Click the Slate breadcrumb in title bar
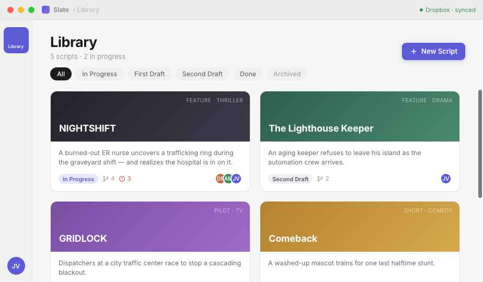This screenshot has height=282, width=483. point(61,10)
